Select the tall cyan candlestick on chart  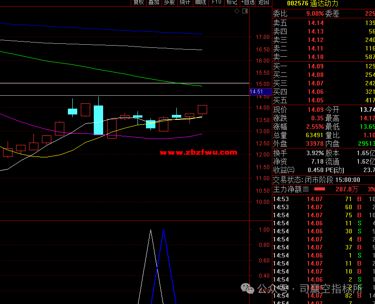98,120
